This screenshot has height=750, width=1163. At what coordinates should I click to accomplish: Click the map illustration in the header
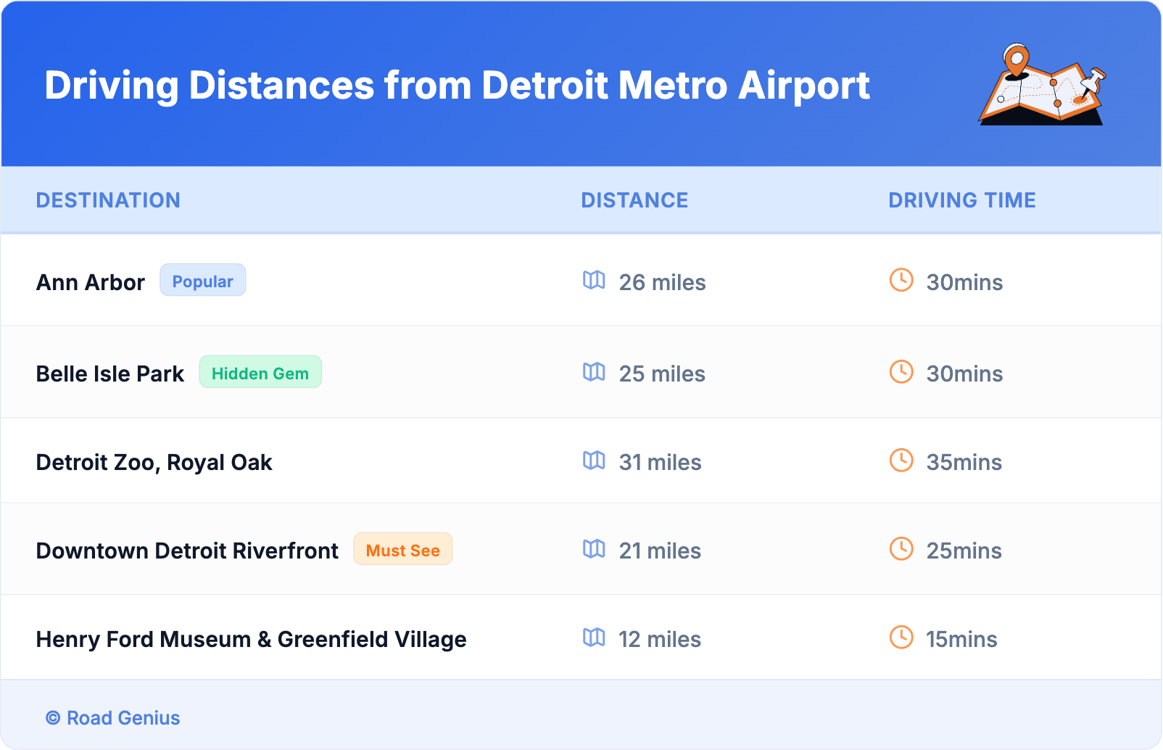click(1042, 86)
